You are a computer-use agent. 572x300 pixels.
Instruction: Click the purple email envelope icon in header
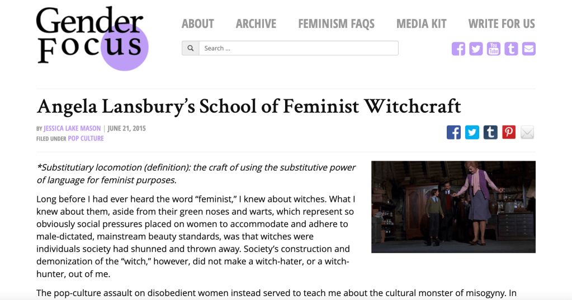528,49
